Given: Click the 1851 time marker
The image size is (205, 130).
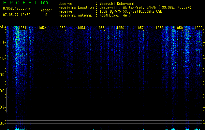Looking at the screenshot, I should click(22, 28).
